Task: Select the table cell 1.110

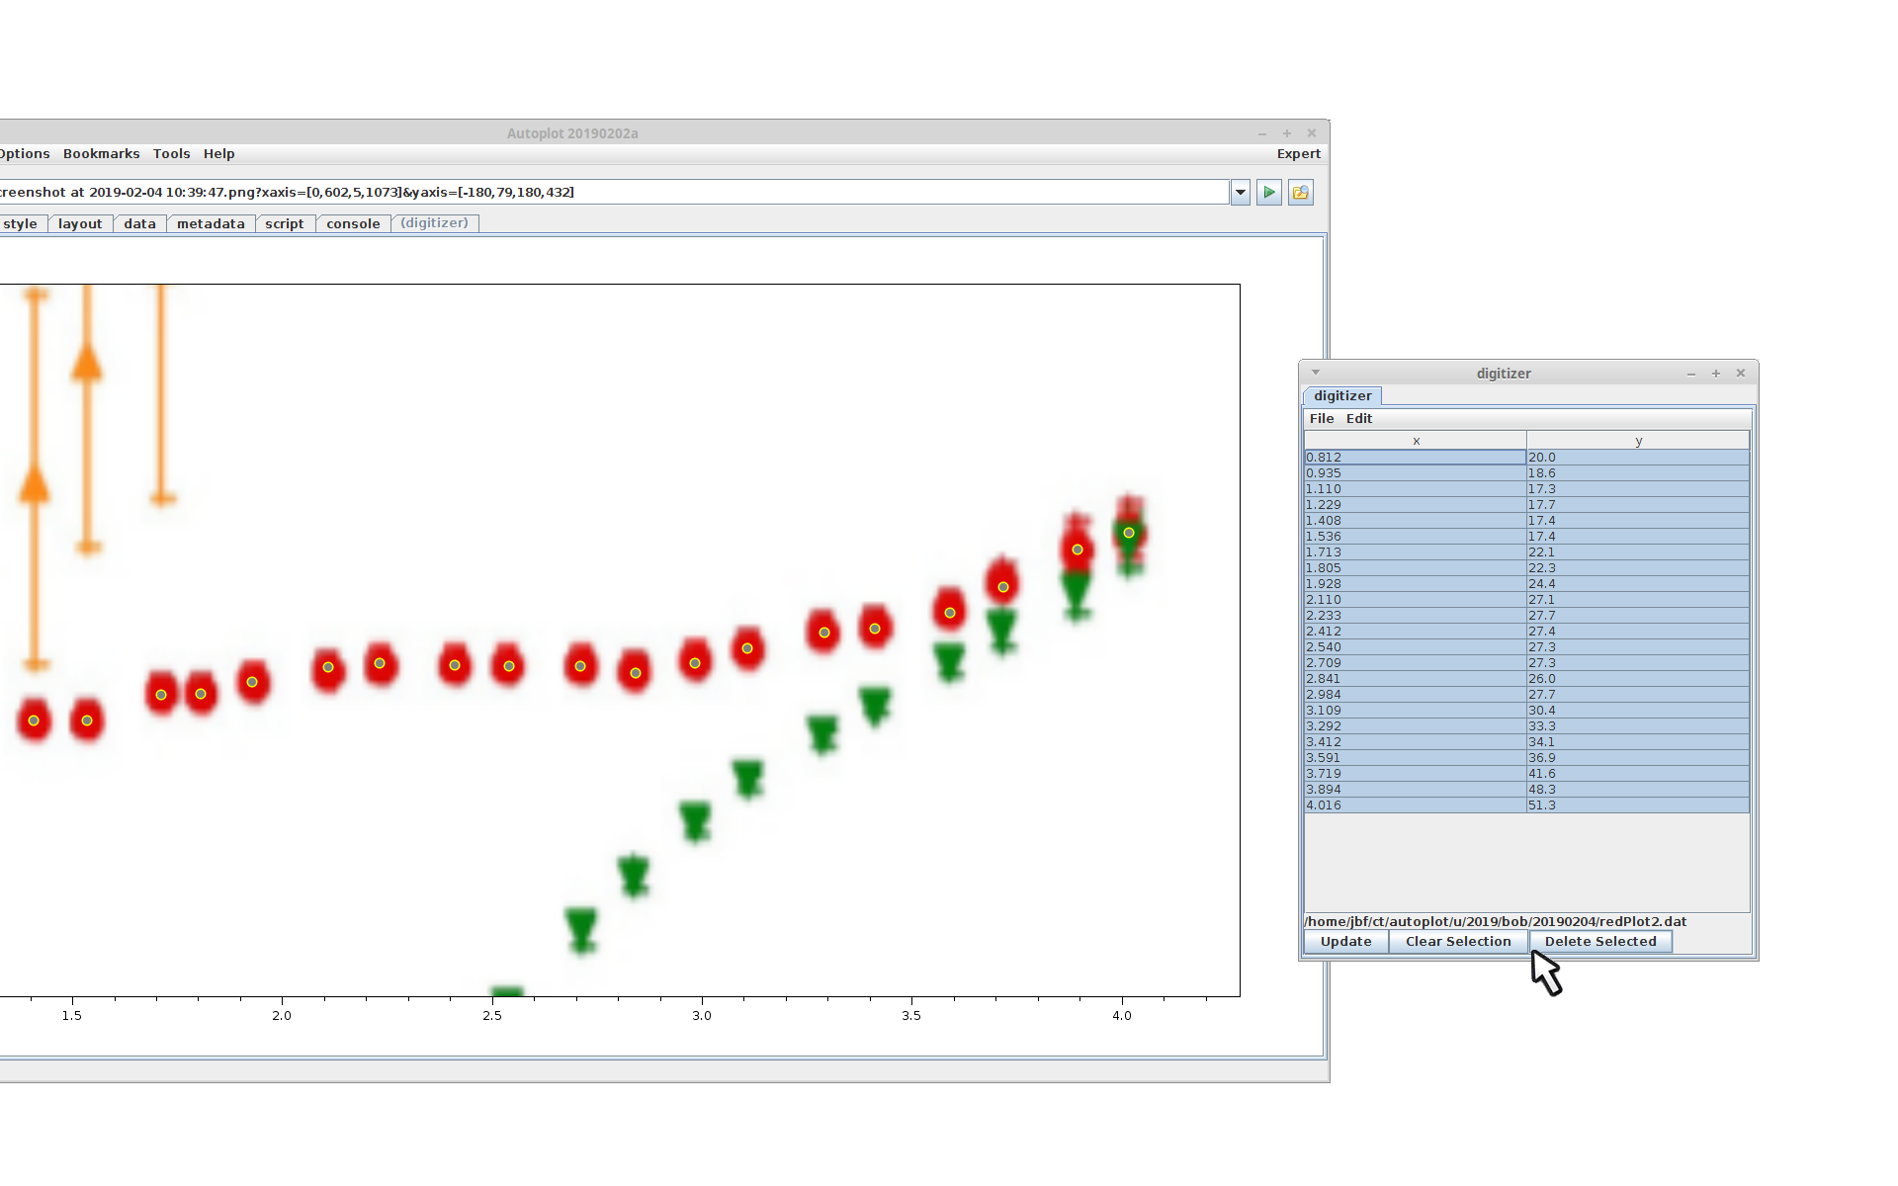Action: coord(1416,489)
